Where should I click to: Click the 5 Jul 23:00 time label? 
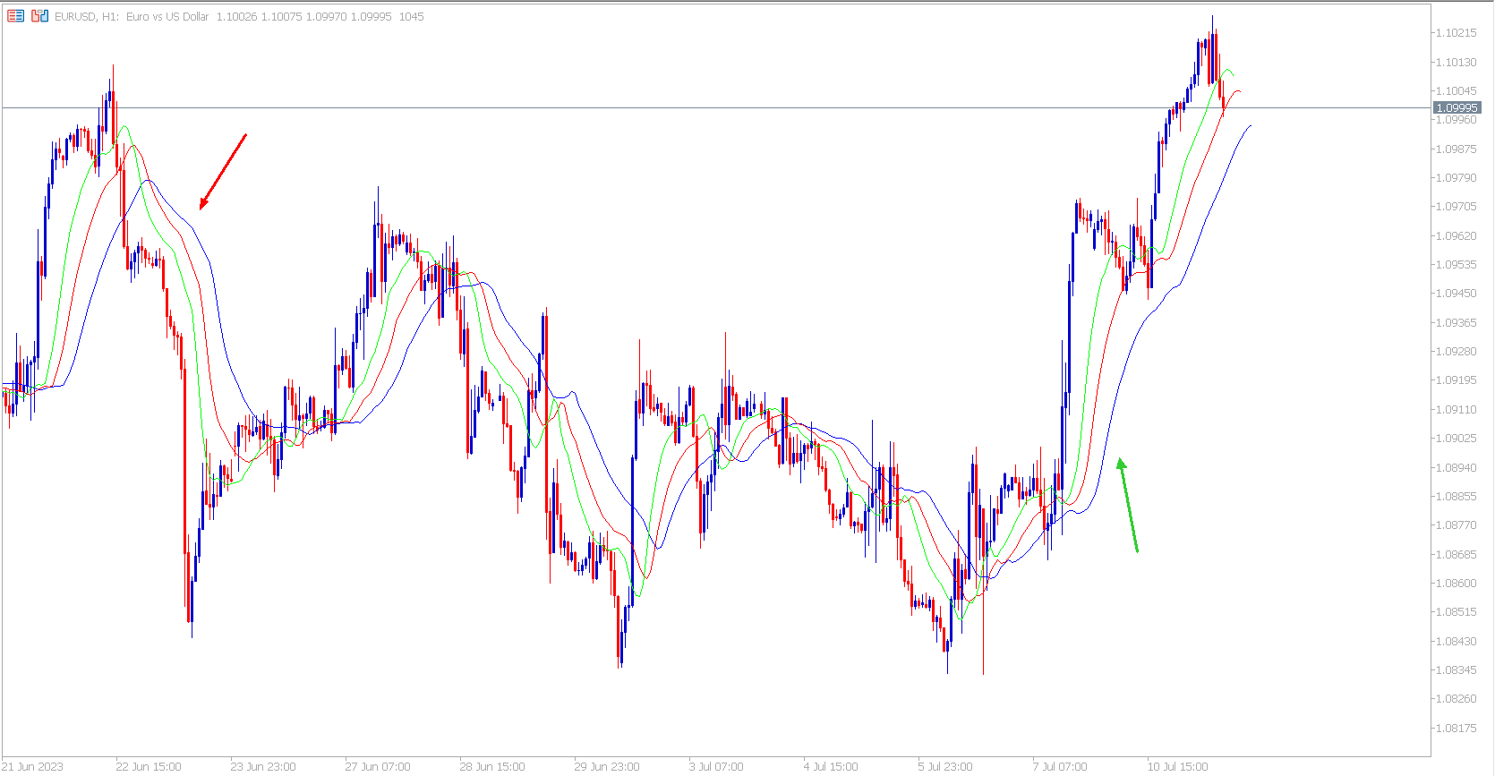[x=945, y=767]
